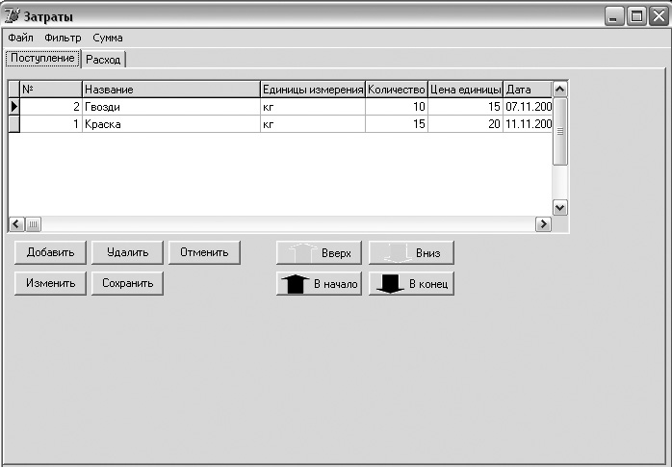Image resolution: width=672 pixels, height=467 pixels.
Task: Select the кг unit cell for Гвозди
Action: (x=313, y=107)
